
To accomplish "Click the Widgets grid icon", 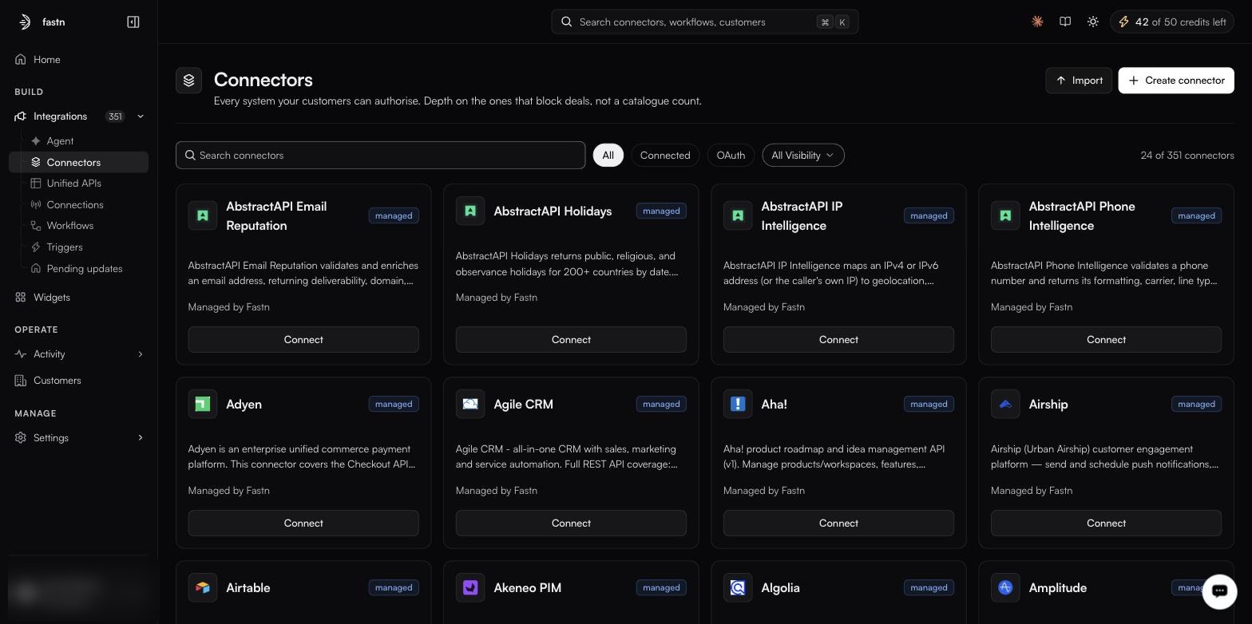I will coord(21,297).
